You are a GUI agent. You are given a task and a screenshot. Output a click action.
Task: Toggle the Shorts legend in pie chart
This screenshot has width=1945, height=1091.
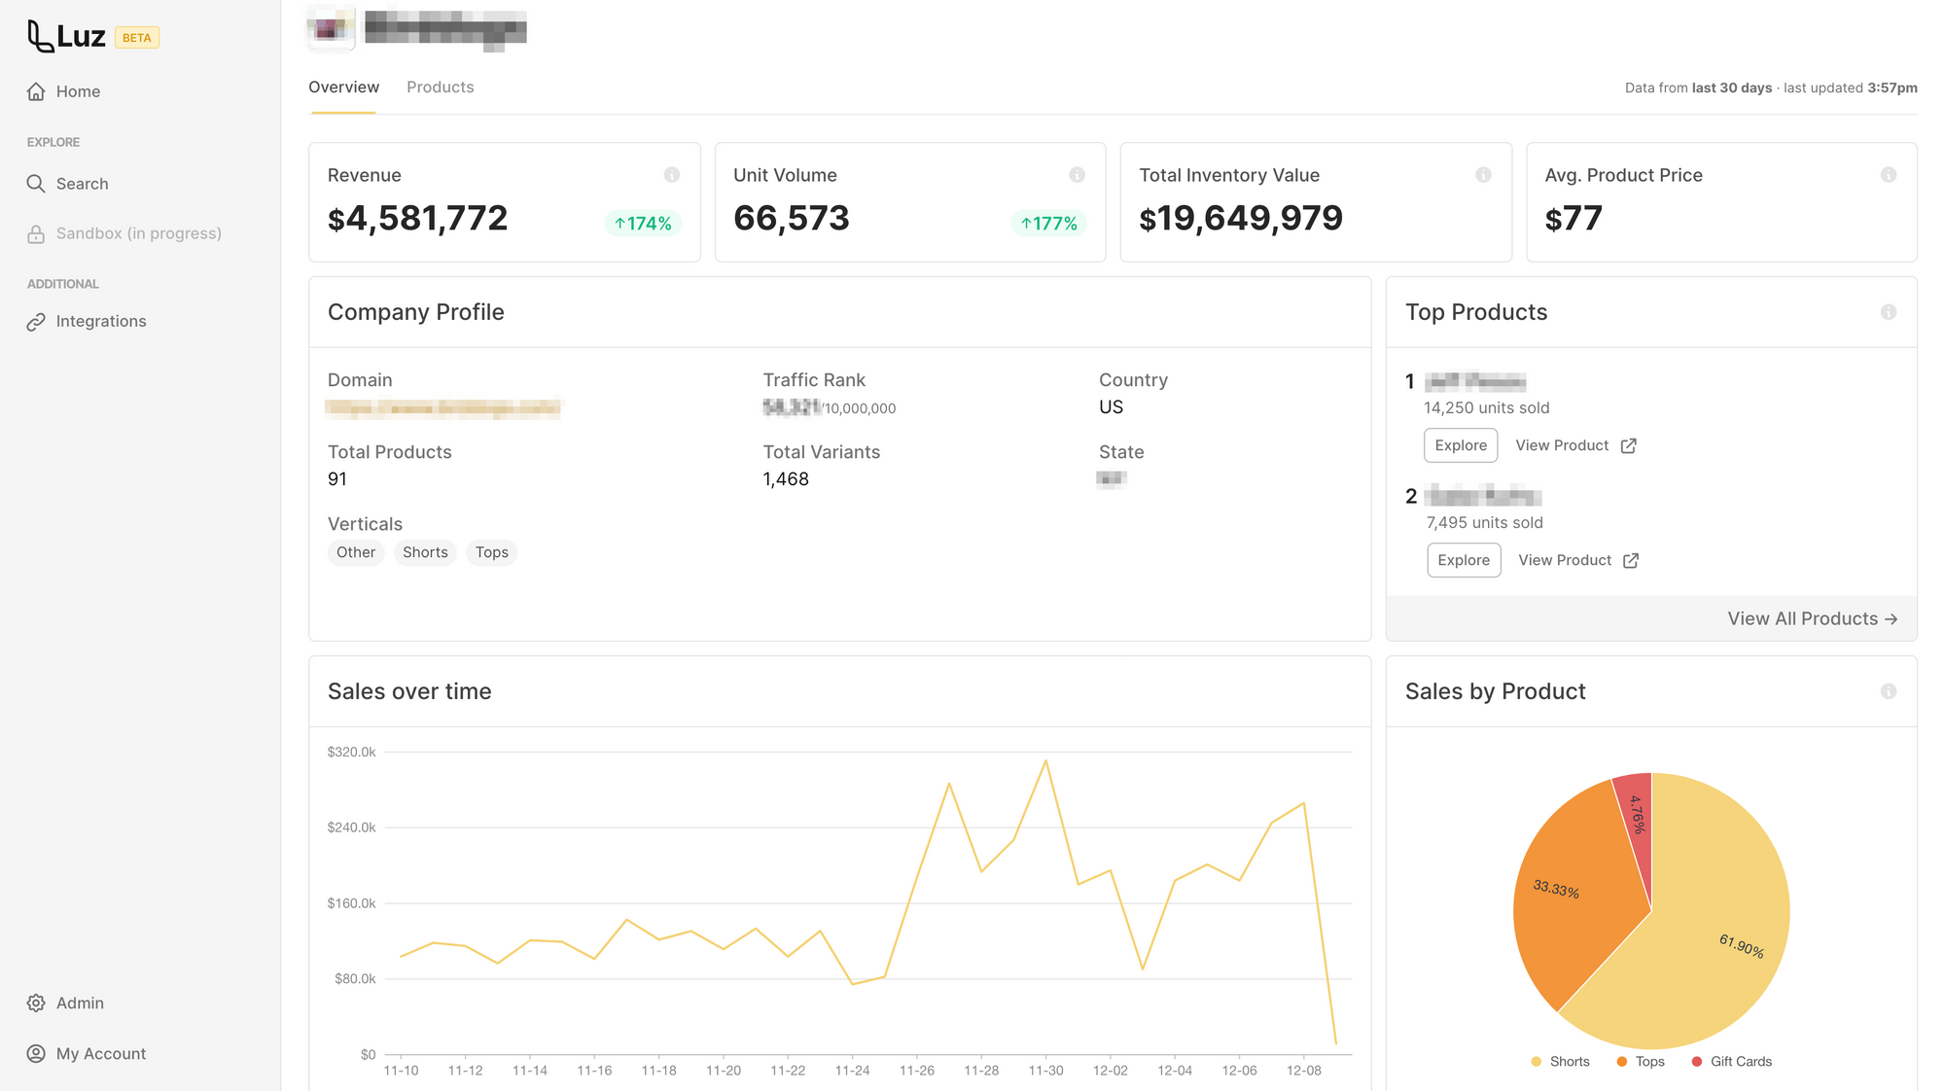(1560, 1062)
